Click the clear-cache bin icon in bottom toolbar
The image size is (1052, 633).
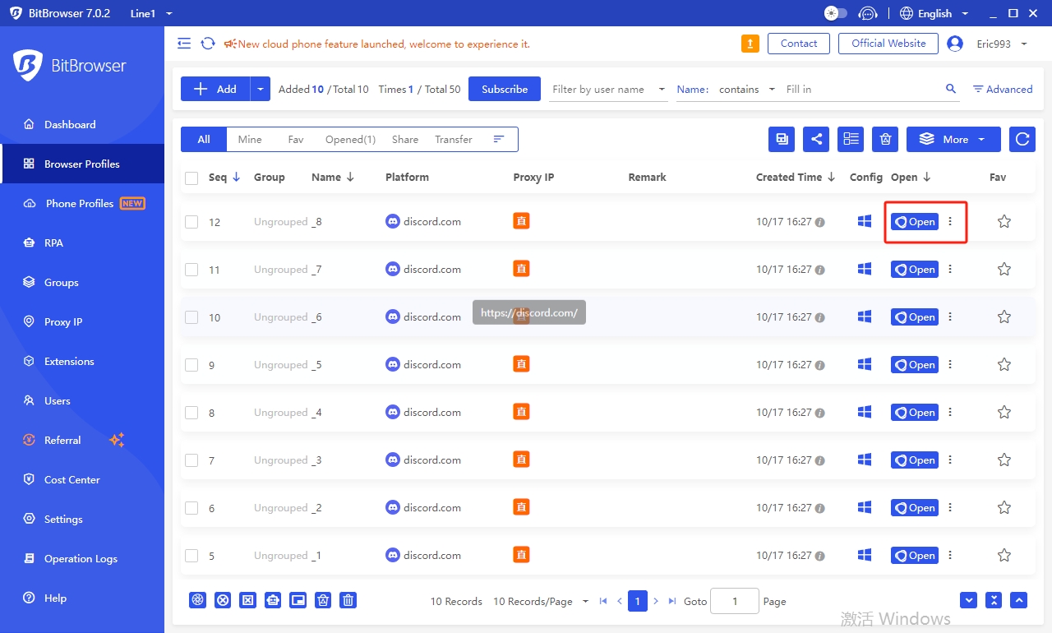coord(324,600)
